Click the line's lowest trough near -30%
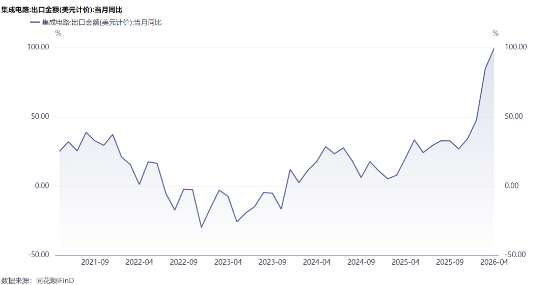The height and width of the screenshot is (285, 550). coord(201,227)
